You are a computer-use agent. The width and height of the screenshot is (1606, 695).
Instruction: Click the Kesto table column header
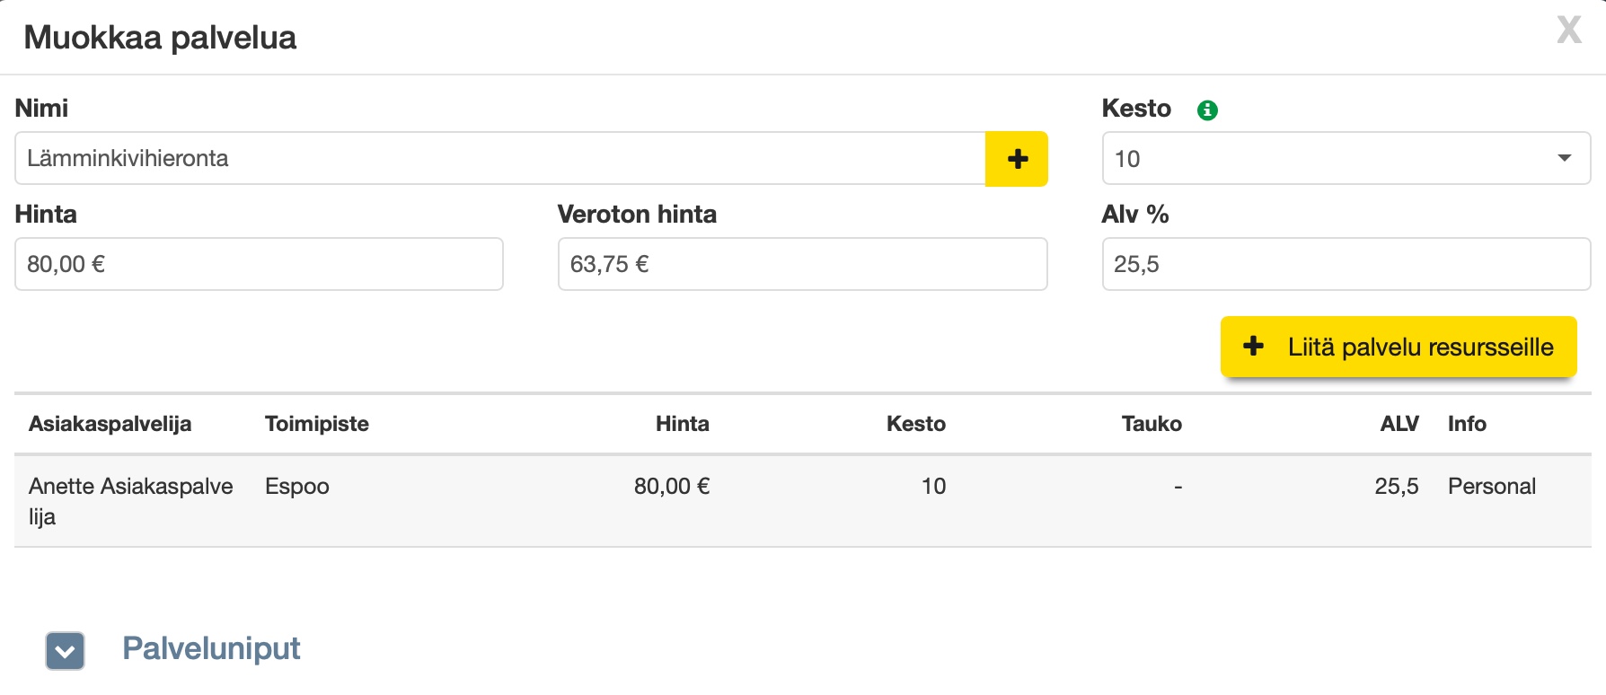pos(915,424)
